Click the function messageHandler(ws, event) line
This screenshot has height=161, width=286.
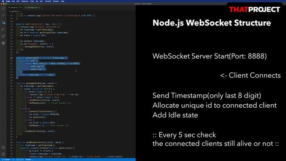(36, 83)
